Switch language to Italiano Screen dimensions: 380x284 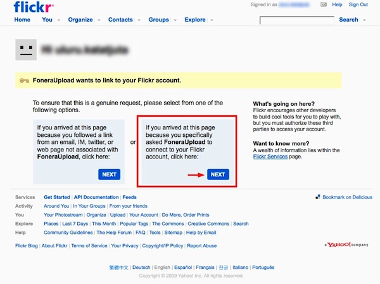tap(241, 268)
